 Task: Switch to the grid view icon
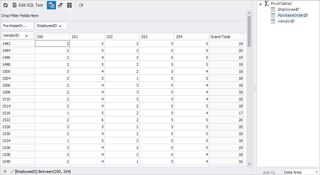69,5
